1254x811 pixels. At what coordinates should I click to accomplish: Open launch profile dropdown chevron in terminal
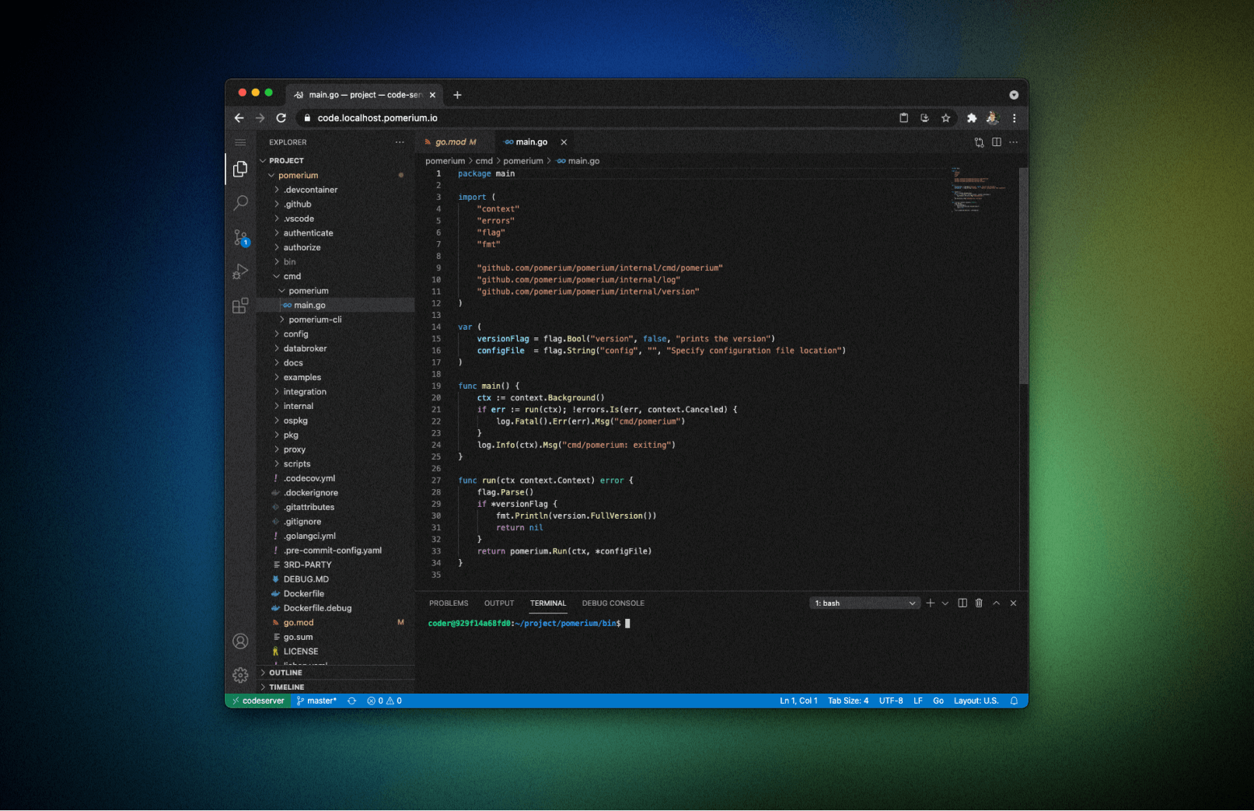click(945, 603)
